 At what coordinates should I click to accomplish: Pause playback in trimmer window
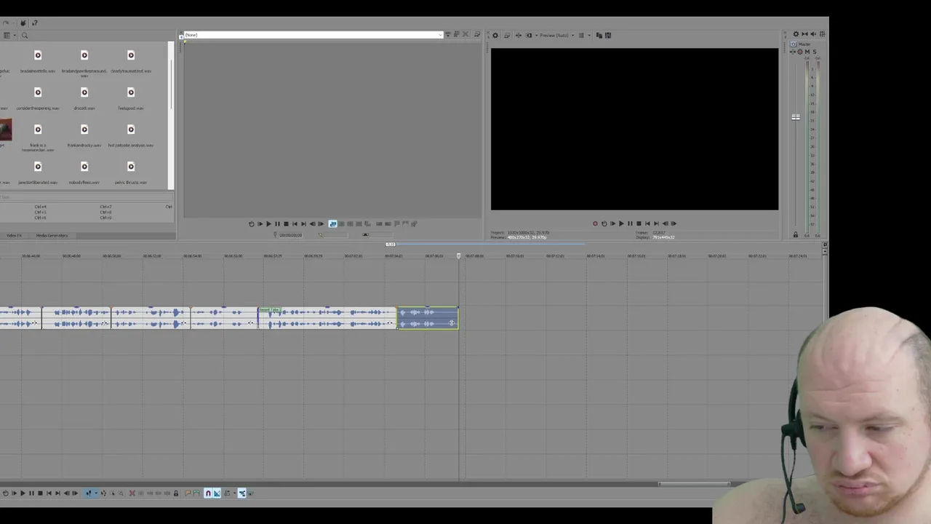pyautogui.click(x=277, y=224)
